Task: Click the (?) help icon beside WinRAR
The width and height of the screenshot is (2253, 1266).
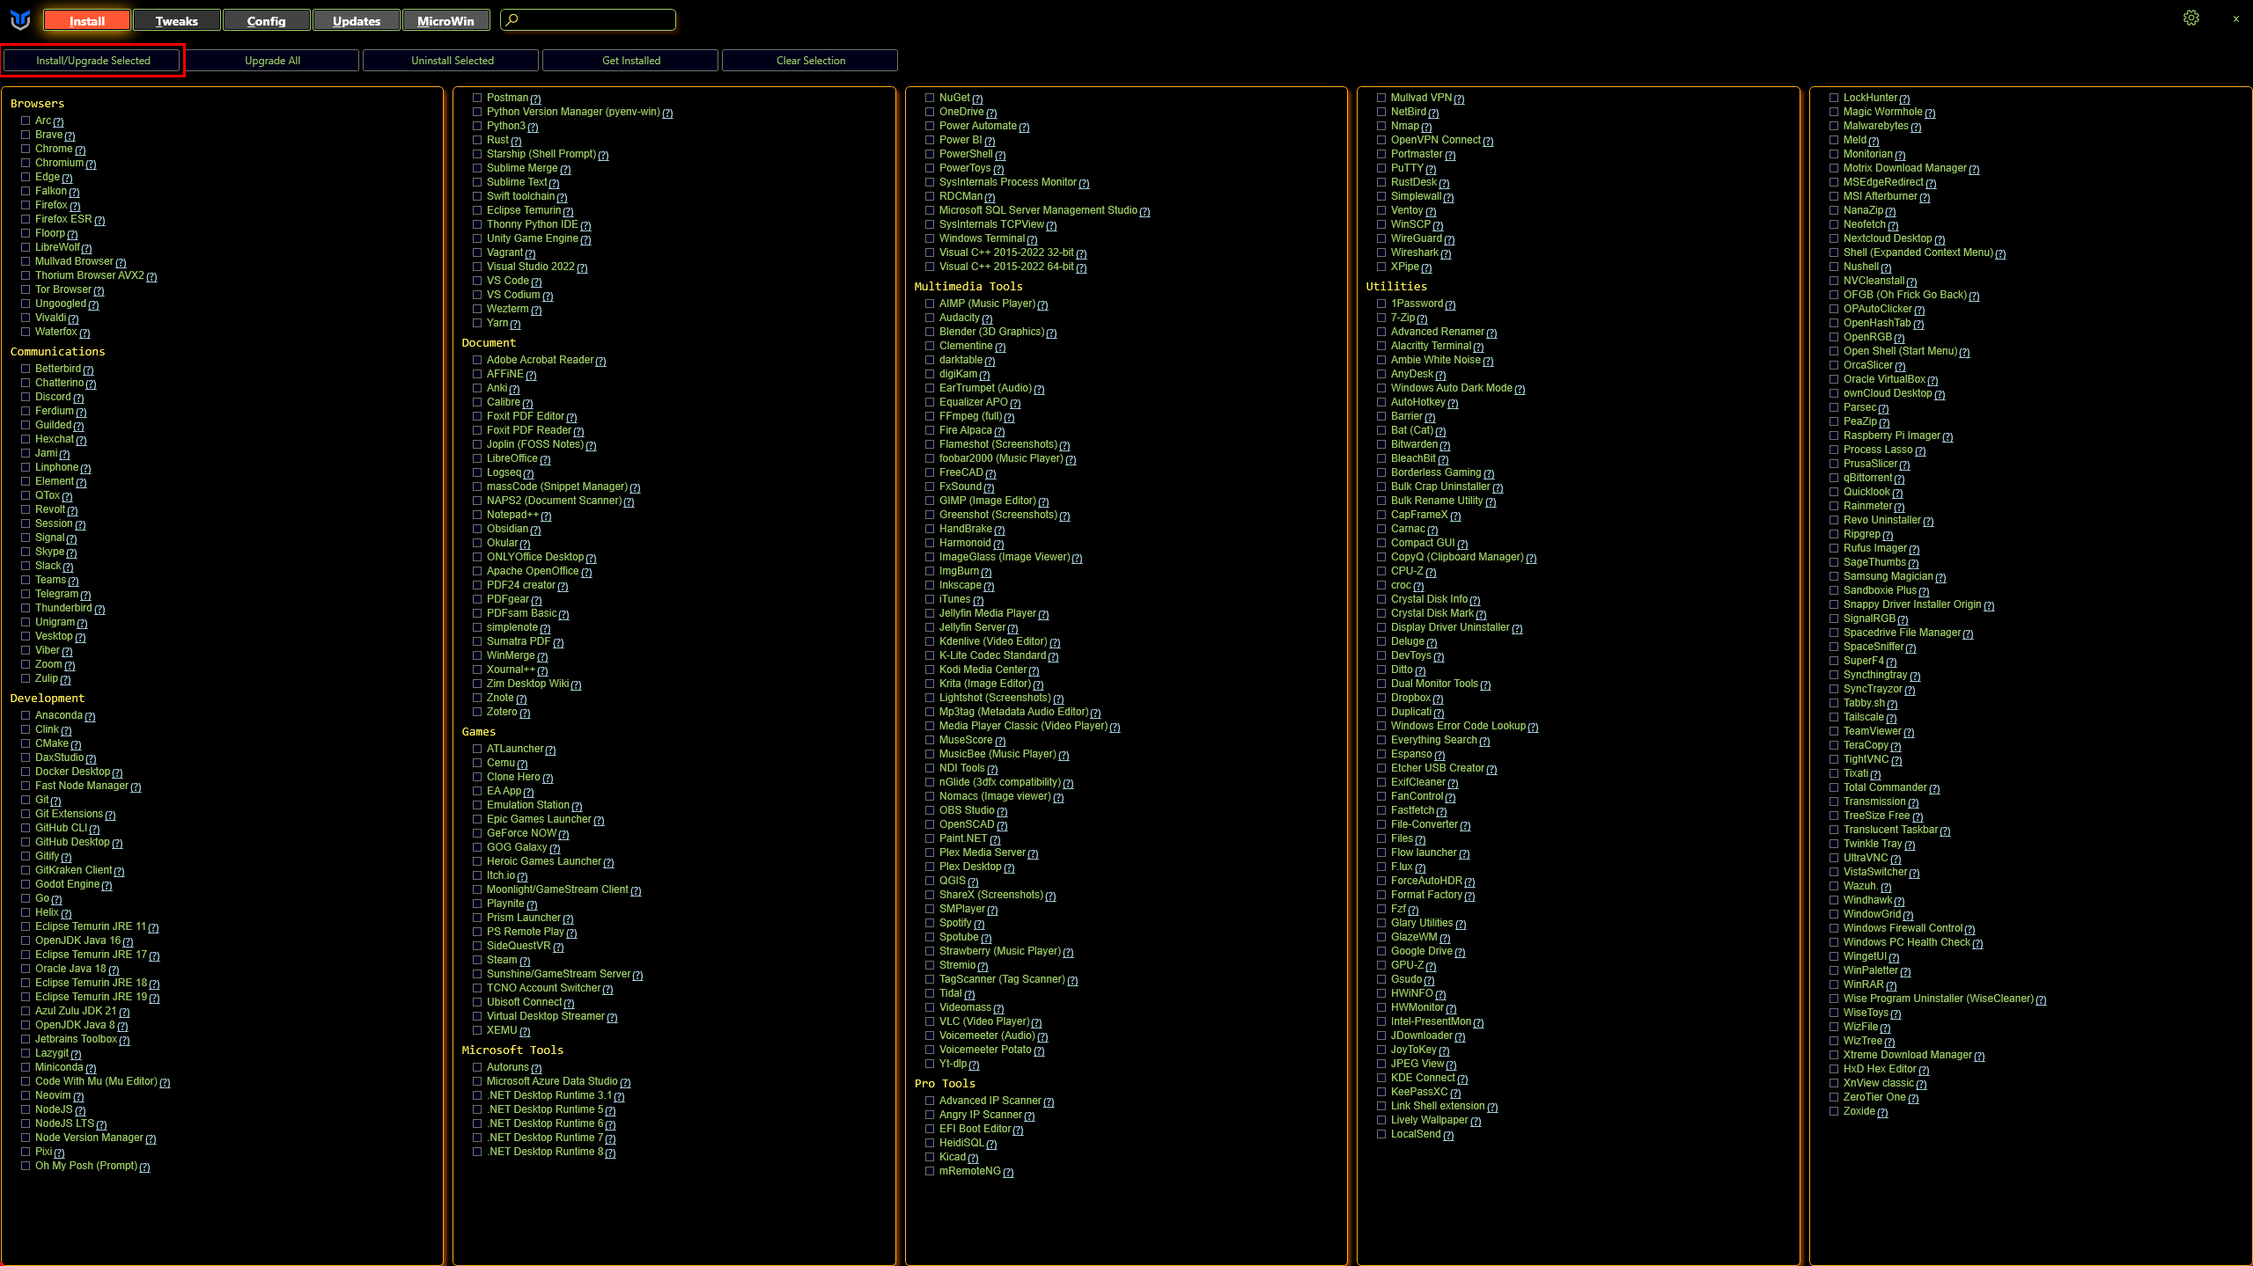Action: coord(1891,985)
